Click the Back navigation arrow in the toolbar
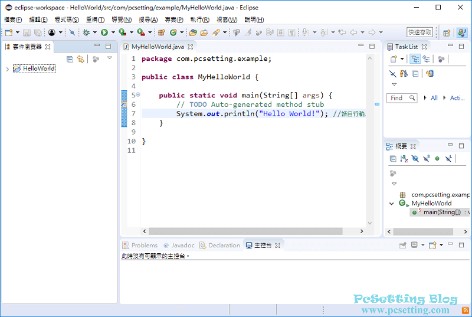Screen dimensions: 472x317 pyautogui.click(x=353, y=32)
